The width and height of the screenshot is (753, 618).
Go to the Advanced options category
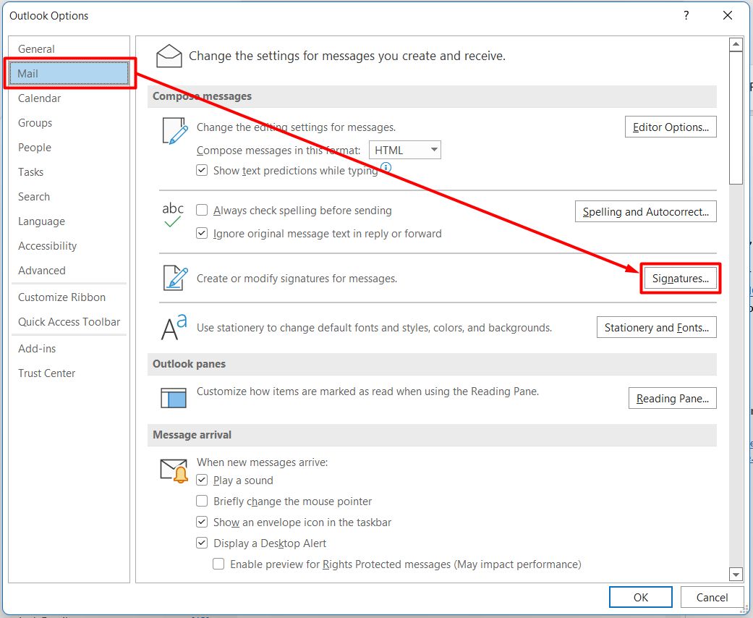click(69, 270)
